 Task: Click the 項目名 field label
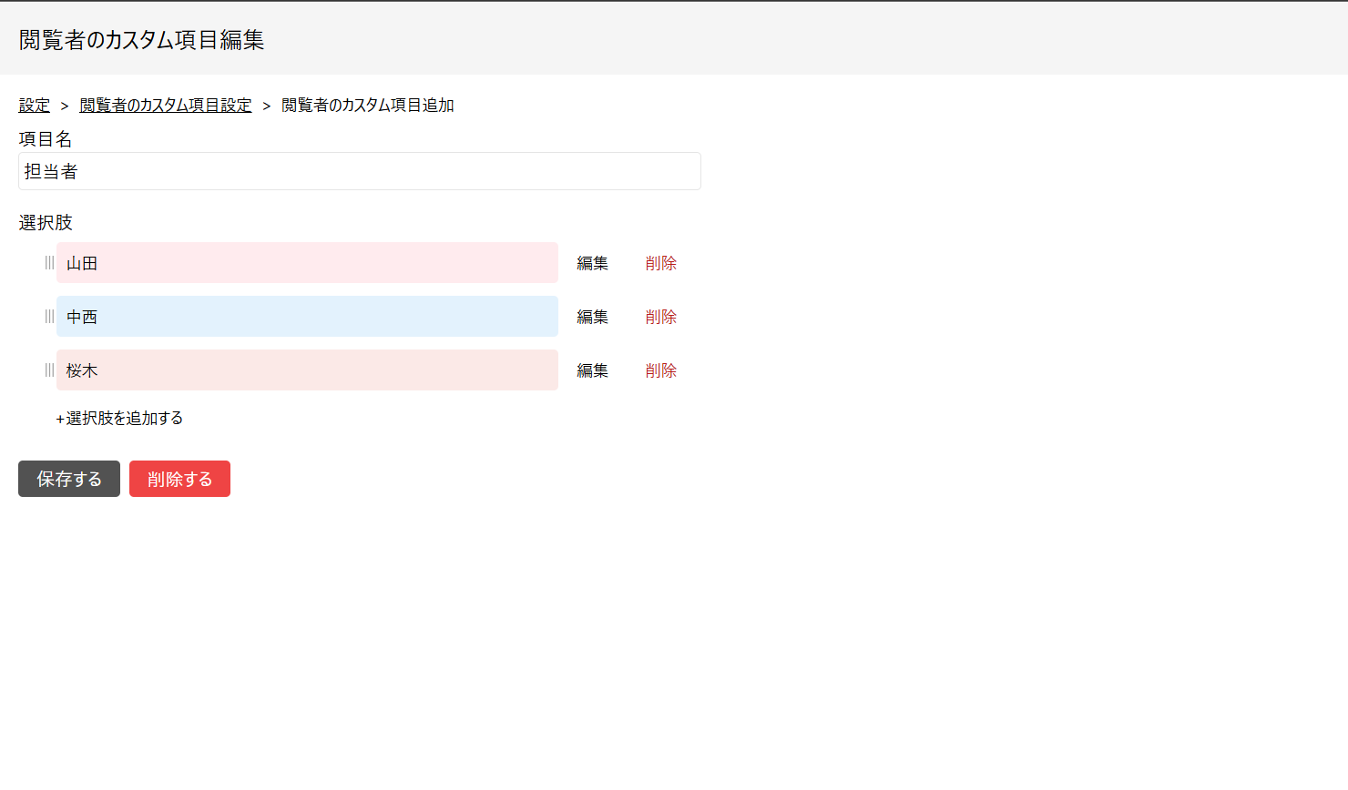(x=46, y=139)
